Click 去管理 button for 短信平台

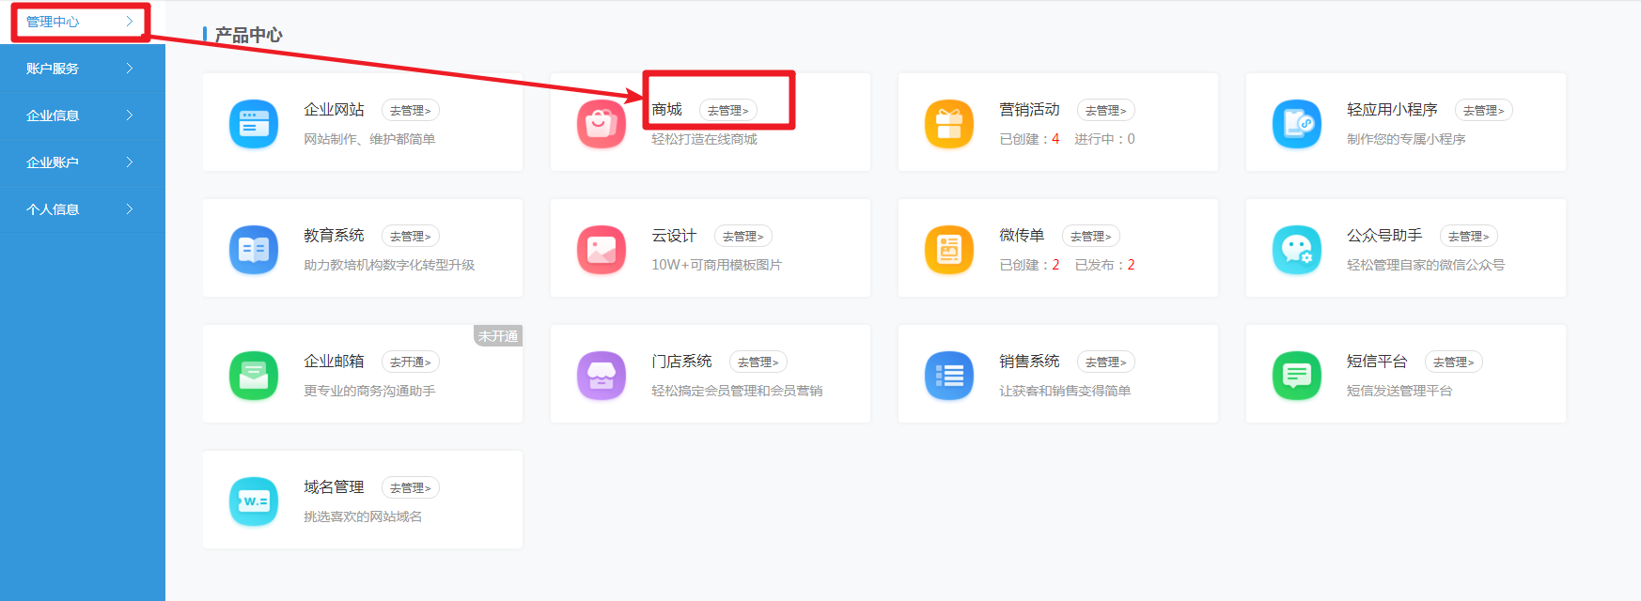tap(1454, 362)
